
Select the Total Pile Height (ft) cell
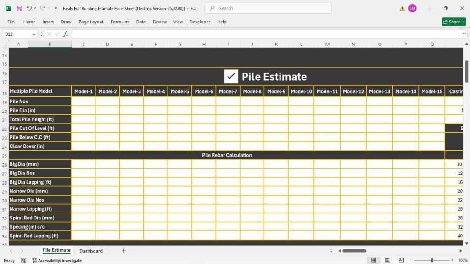tap(40, 119)
